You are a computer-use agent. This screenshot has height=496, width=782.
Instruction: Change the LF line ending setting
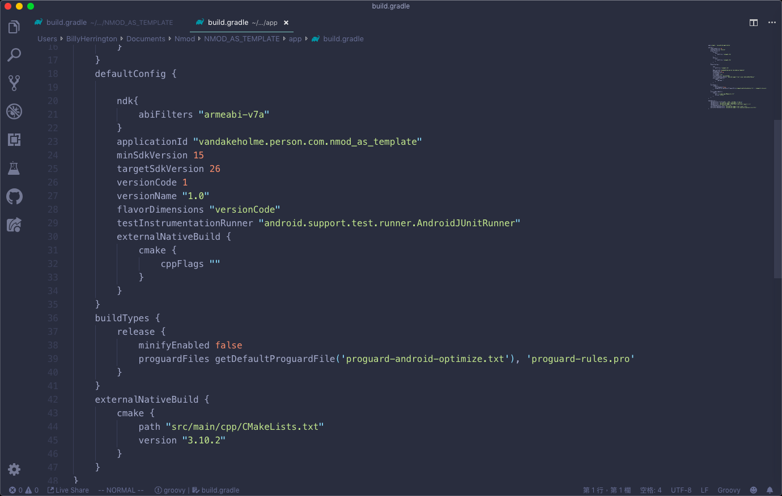[704, 490]
